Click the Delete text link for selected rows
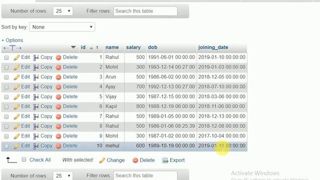 (147, 160)
